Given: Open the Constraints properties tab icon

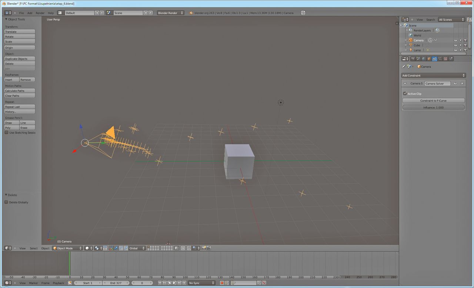Looking at the screenshot, I should [434, 59].
